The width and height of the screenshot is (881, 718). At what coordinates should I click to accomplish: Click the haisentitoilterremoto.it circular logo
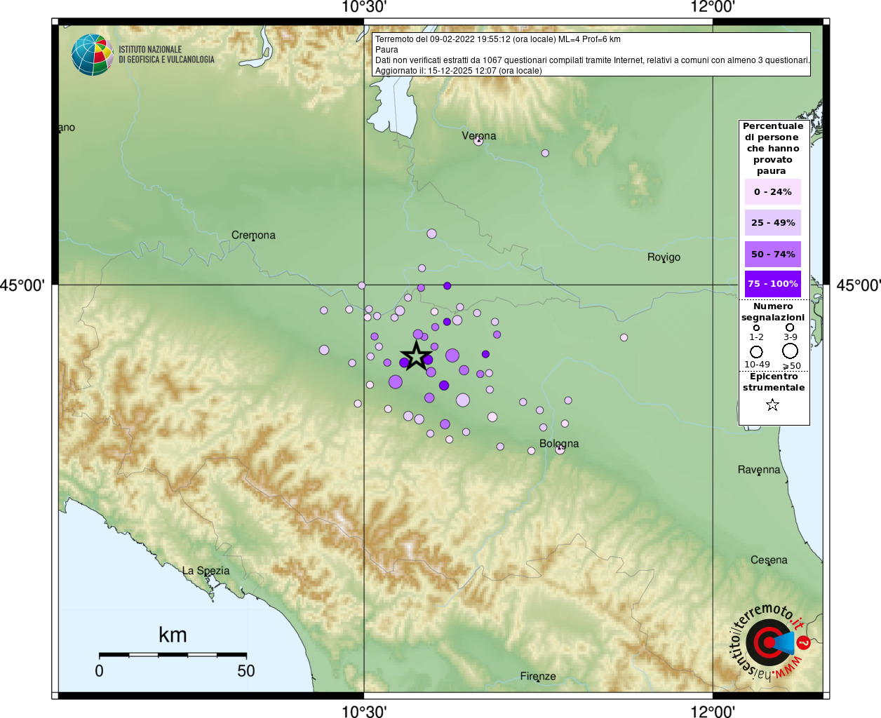pos(770,642)
